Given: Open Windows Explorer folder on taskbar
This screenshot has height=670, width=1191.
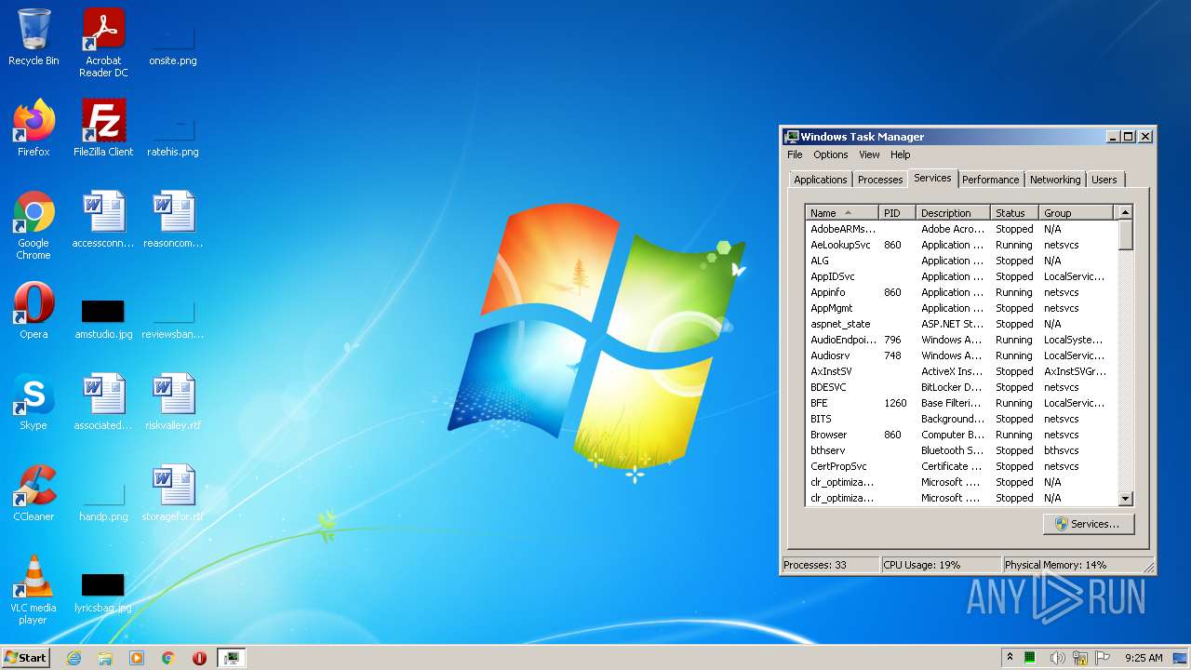Looking at the screenshot, I should coord(105,658).
